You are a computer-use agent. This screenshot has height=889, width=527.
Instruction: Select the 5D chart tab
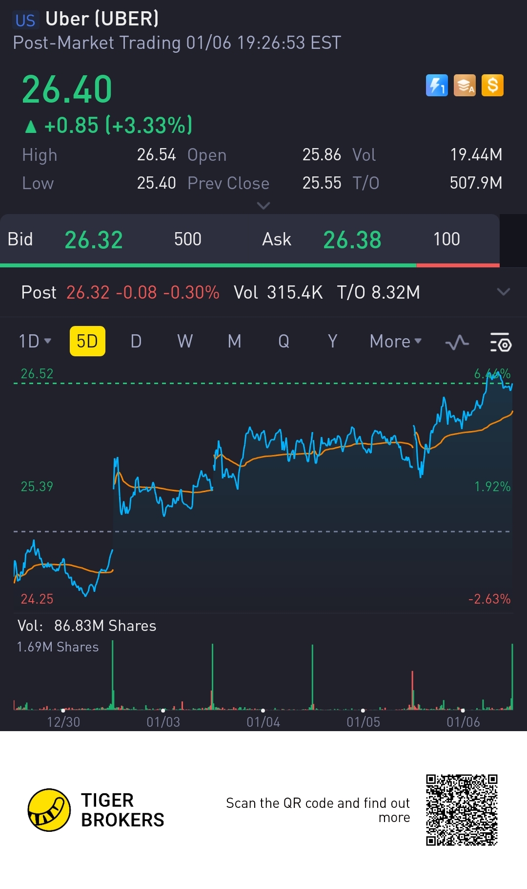coord(87,341)
